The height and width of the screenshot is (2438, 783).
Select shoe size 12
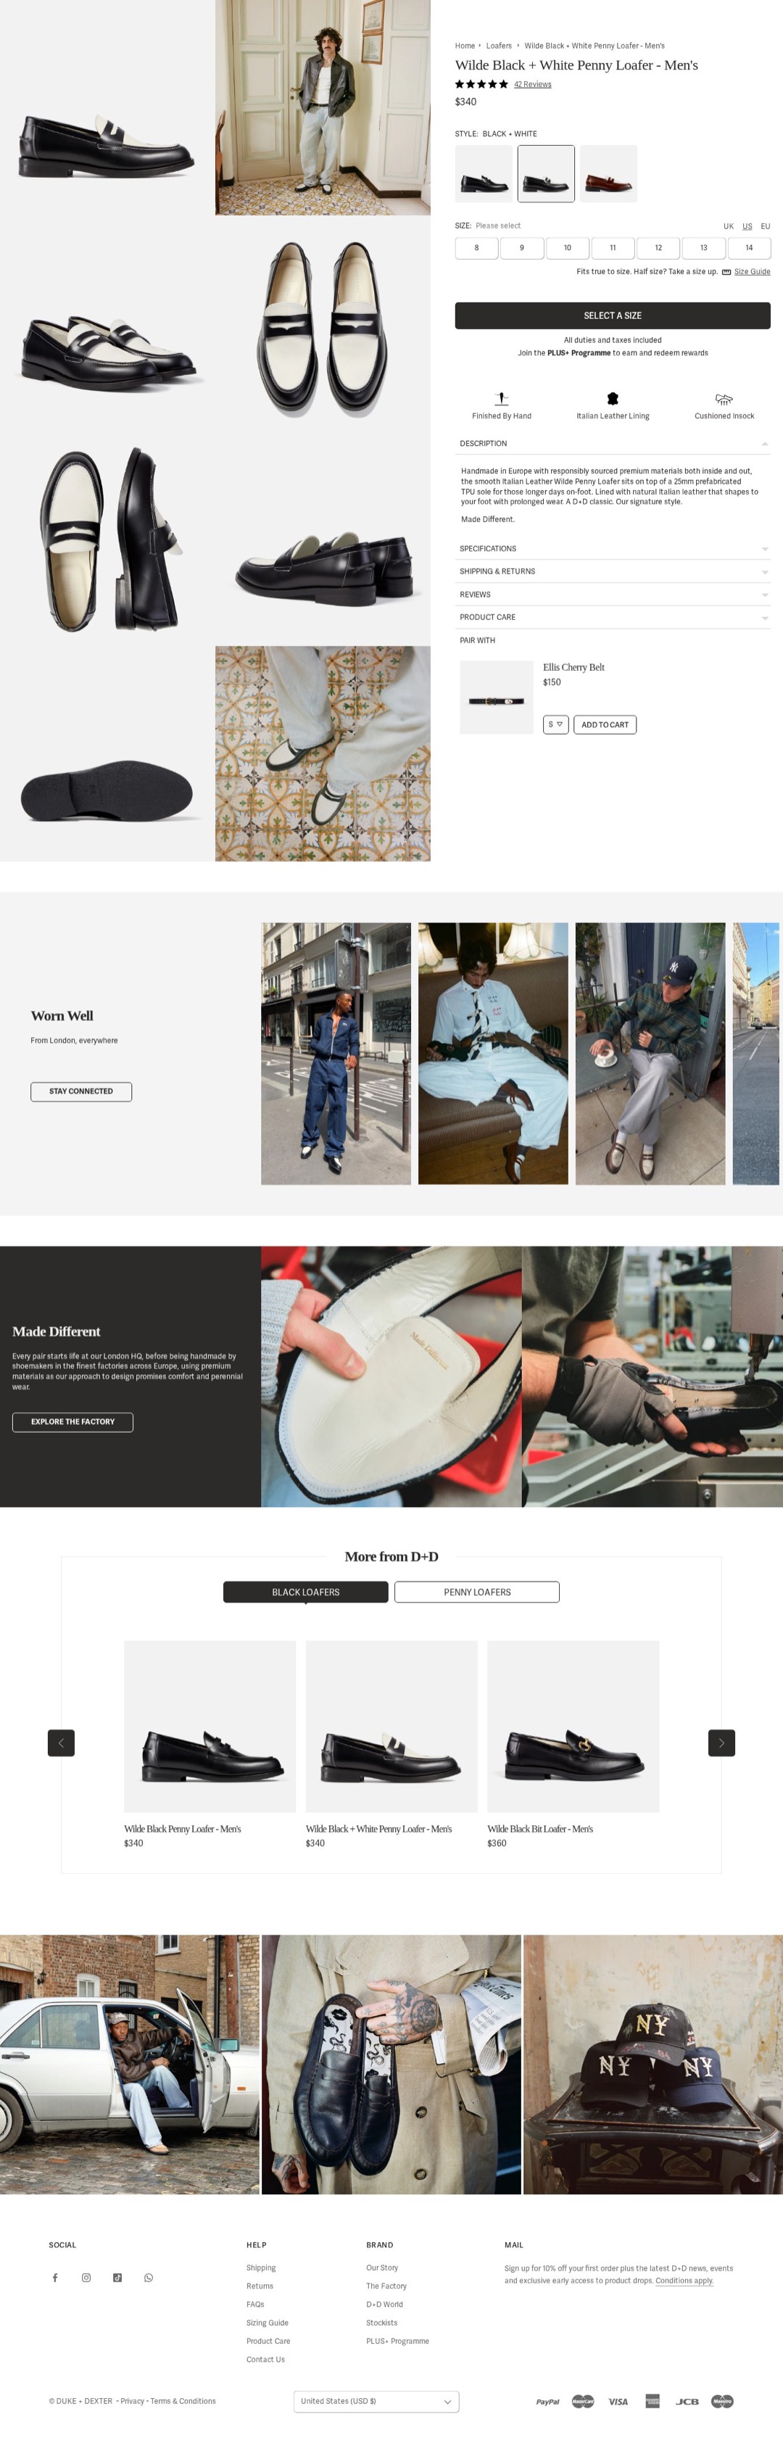coord(658,248)
